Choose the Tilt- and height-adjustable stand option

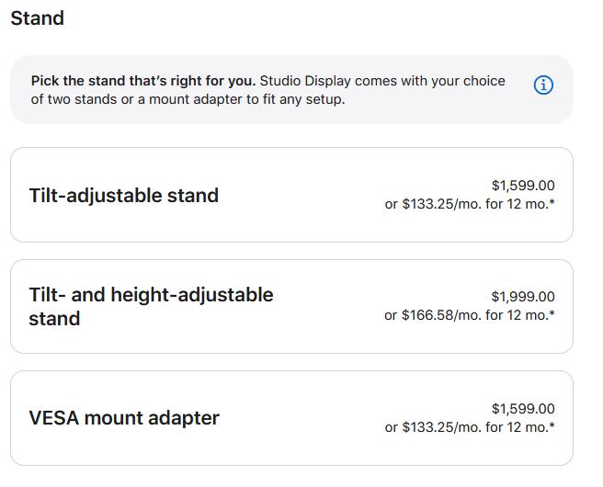291,306
